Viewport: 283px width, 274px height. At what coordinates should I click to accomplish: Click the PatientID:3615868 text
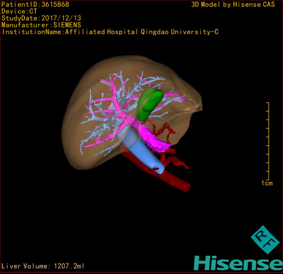[35, 5]
